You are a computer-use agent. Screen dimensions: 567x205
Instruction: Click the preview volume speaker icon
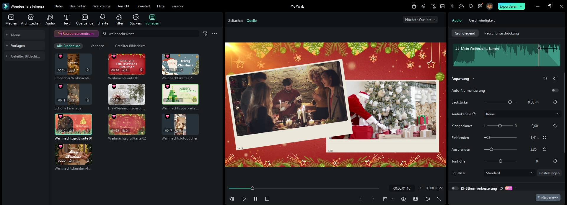pos(427,199)
